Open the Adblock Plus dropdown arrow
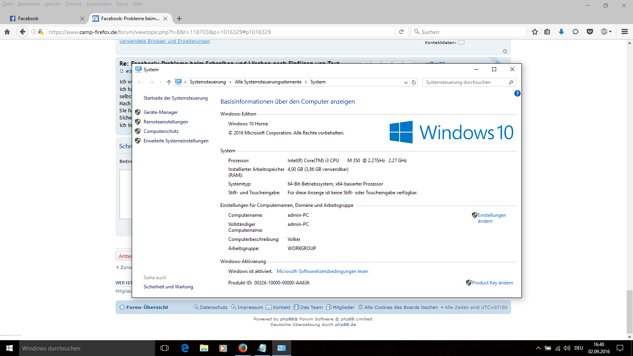Image resolution: width=633 pixels, height=356 pixels. click(x=610, y=32)
